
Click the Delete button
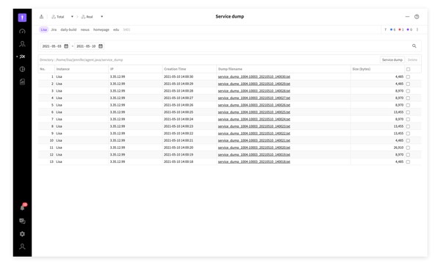(x=412, y=60)
